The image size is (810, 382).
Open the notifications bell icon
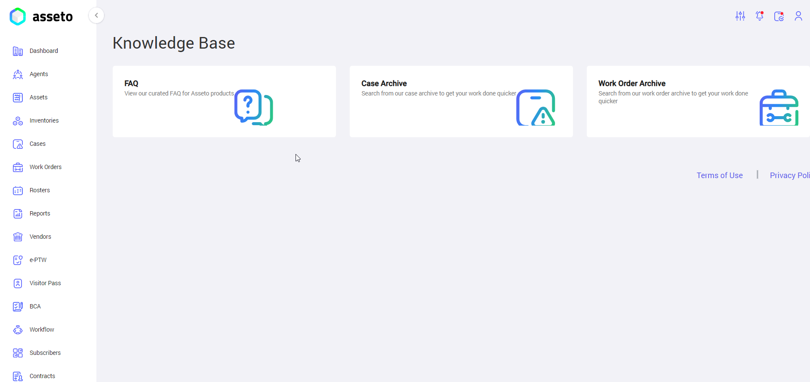760,16
